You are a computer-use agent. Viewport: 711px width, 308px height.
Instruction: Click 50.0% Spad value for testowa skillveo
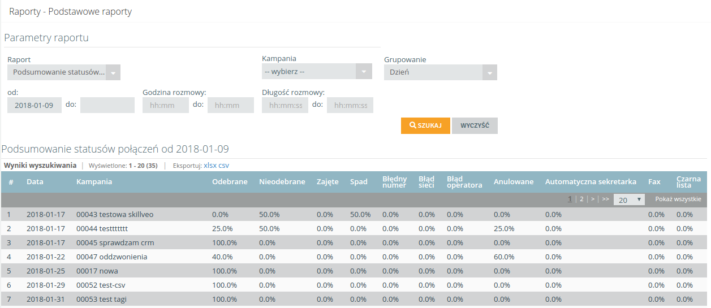(360, 215)
